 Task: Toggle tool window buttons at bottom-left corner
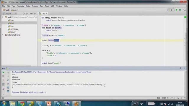[x=3, y=98]
